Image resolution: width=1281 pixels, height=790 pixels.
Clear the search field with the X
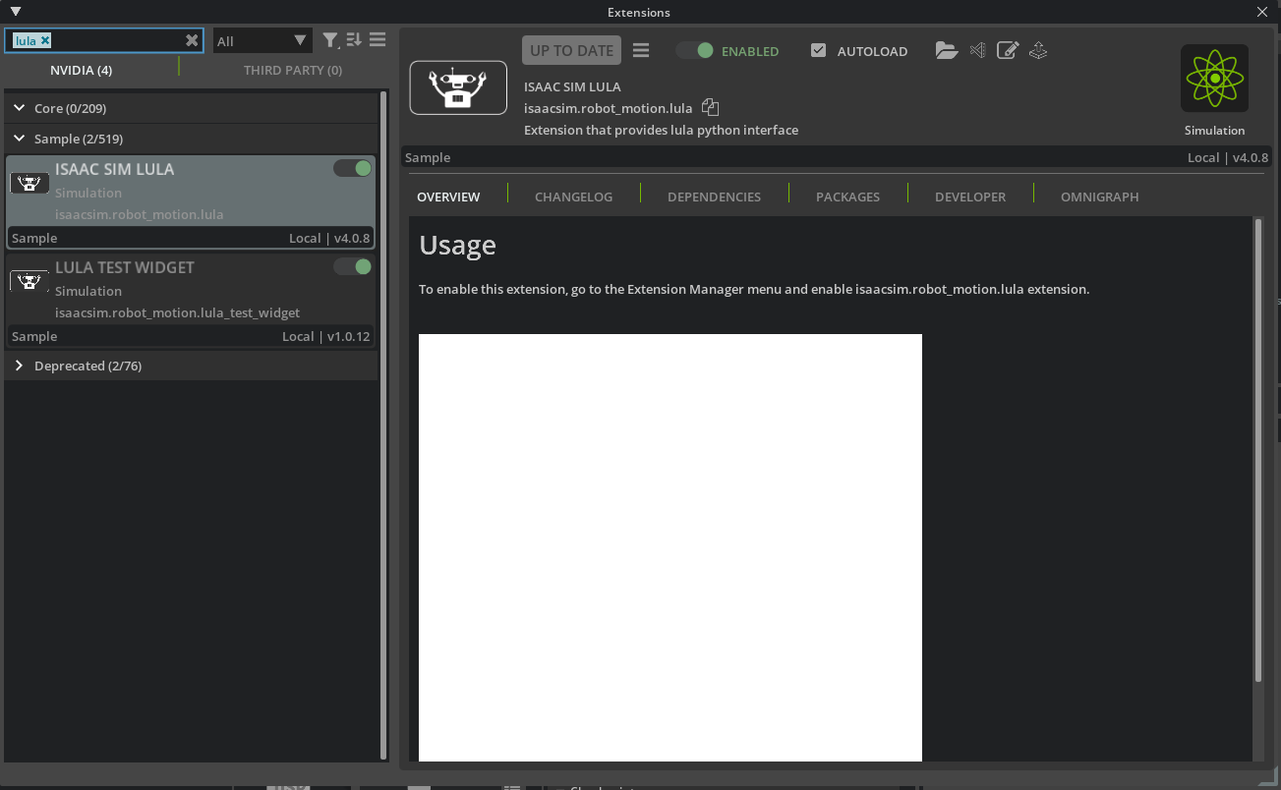[192, 40]
